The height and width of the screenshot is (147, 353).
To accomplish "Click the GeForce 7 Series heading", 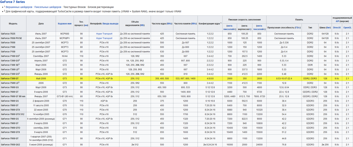I will (x=12, y=2).
